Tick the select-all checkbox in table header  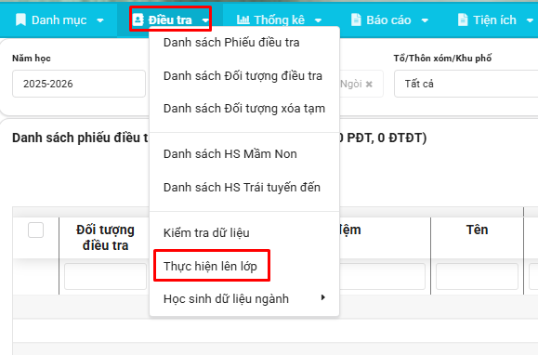pyautogui.click(x=35, y=230)
